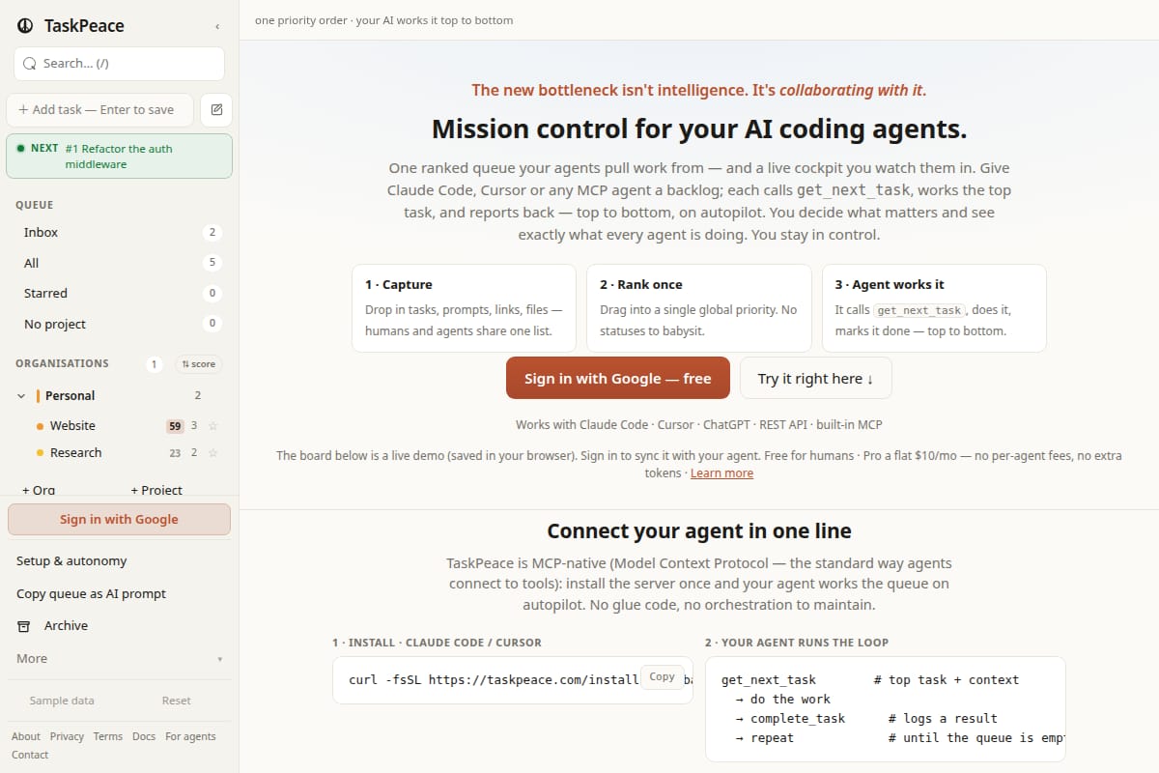The height and width of the screenshot is (773, 1159).
Task: Select the Website project
Action: tap(72, 426)
